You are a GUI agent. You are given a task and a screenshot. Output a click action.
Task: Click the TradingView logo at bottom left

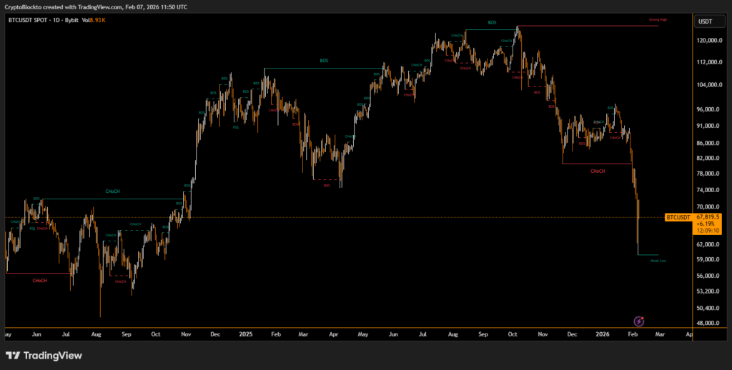click(44, 355)
